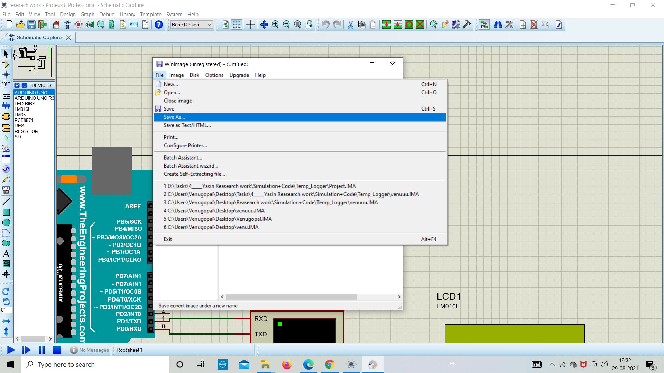Viewport: 664px width, 373px height.
Task: Open the WinImage Options menu
Action: click(x=214, y=75)
